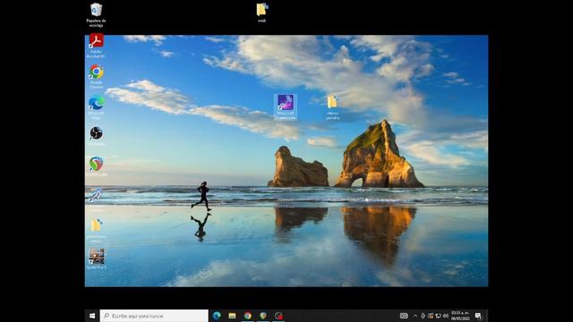Open the Action Center notifications icon
Image resolution: width=573 pixels, height=322 pixels.
[x=478, y=316]
